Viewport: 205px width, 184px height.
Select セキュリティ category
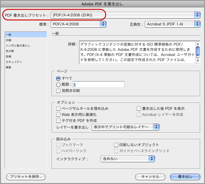click(x=26, y=62)
